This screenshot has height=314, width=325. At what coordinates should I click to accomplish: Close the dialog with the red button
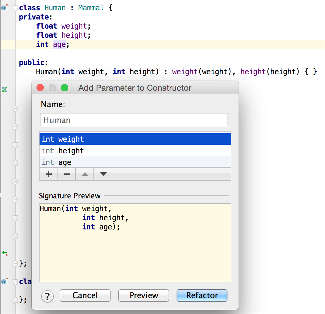click(x=40, y=88)
